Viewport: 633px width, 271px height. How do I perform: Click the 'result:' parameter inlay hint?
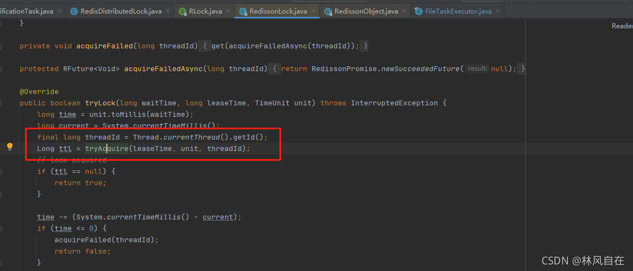pos(477,69)
